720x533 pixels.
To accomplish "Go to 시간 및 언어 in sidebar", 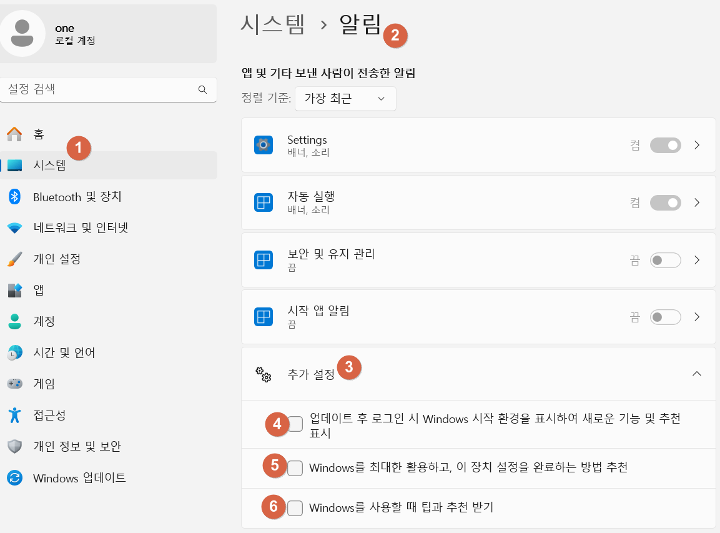I will tap(64, 352).
